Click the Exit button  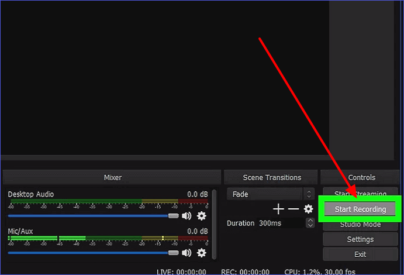[360, 254]
